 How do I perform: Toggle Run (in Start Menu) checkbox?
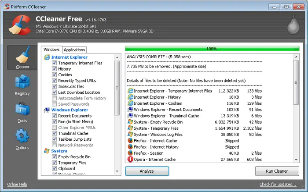coord(55,121)
